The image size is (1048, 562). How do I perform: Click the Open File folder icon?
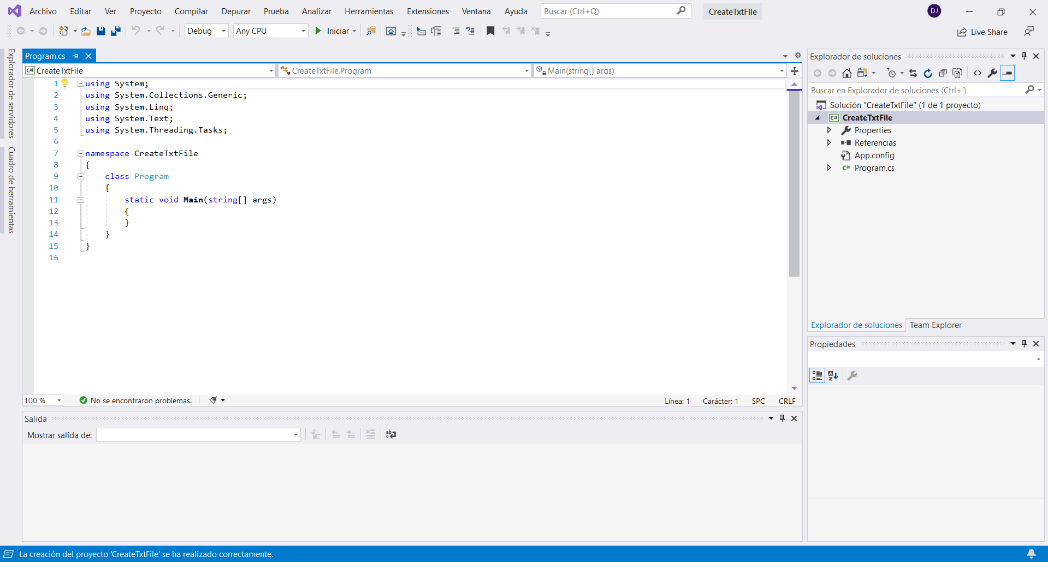[x=86, y=31]
